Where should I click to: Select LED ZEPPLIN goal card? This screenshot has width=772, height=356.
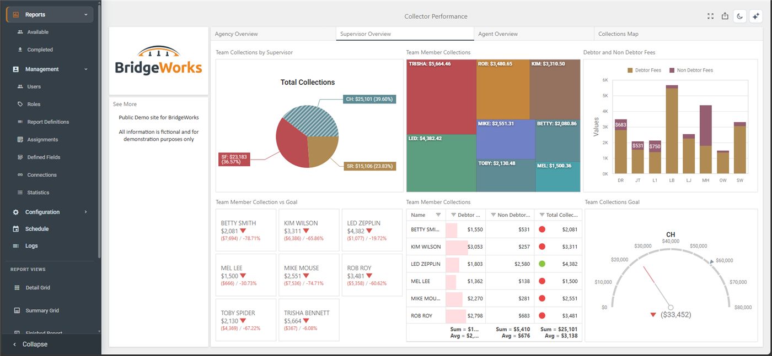click(372, 230)
